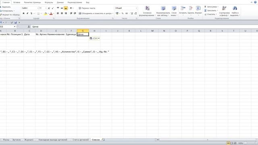Click decrease font size icon
The image size is (258, 145).
click(x=53, y=8)
